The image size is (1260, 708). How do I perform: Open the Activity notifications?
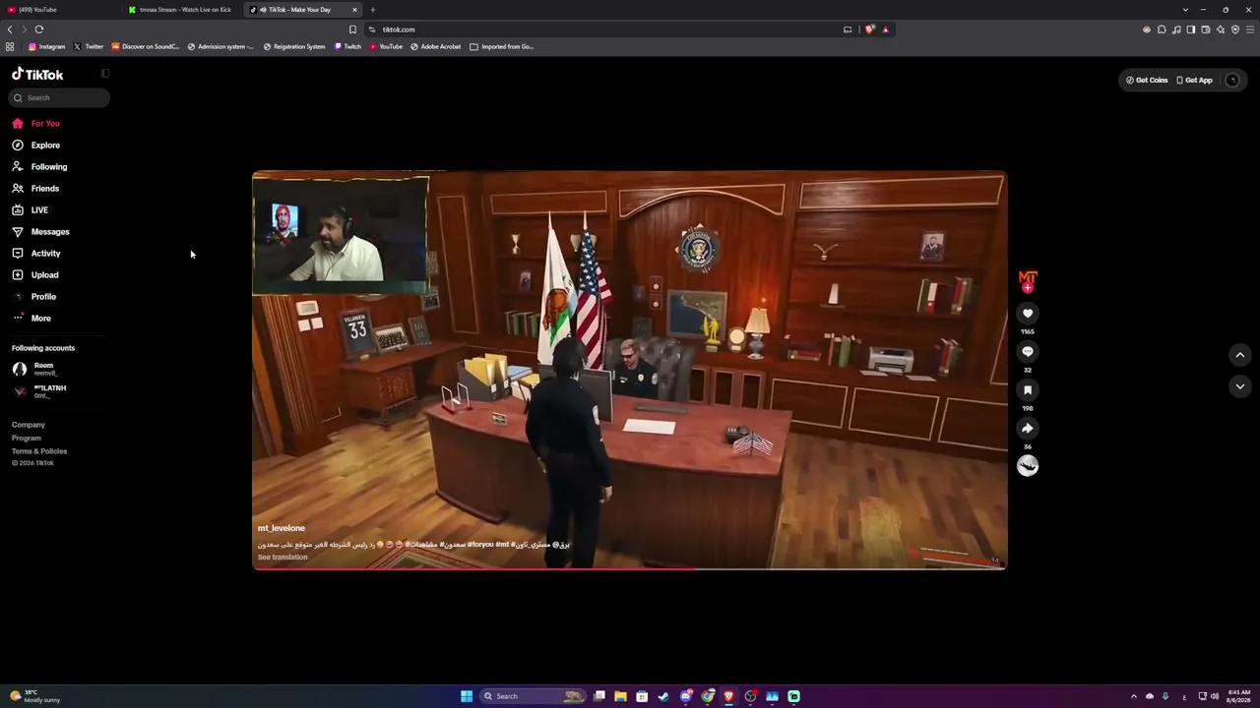[x=36, y=254]
